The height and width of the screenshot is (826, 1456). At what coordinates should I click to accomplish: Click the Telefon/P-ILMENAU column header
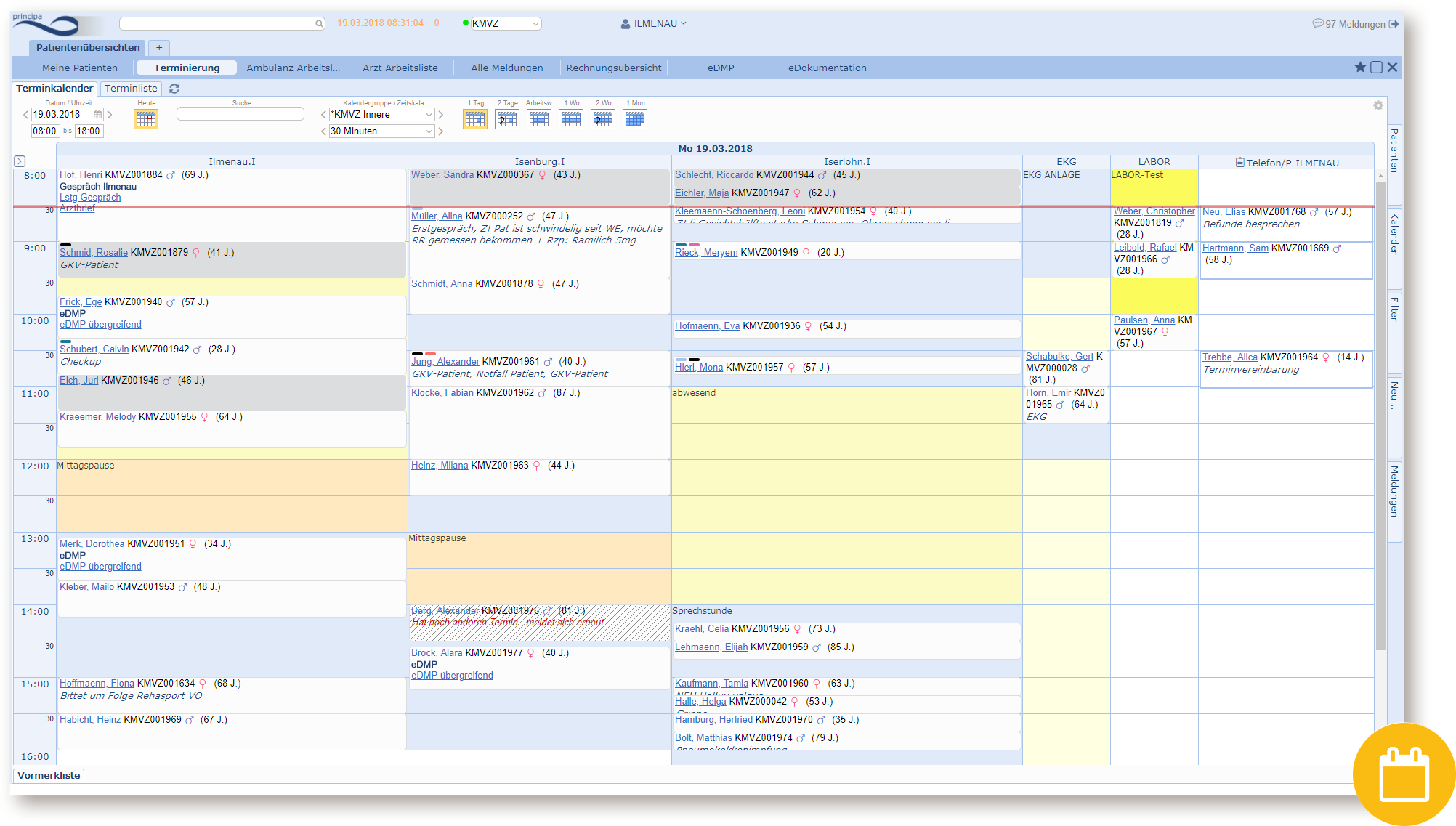coord(1286,163)
